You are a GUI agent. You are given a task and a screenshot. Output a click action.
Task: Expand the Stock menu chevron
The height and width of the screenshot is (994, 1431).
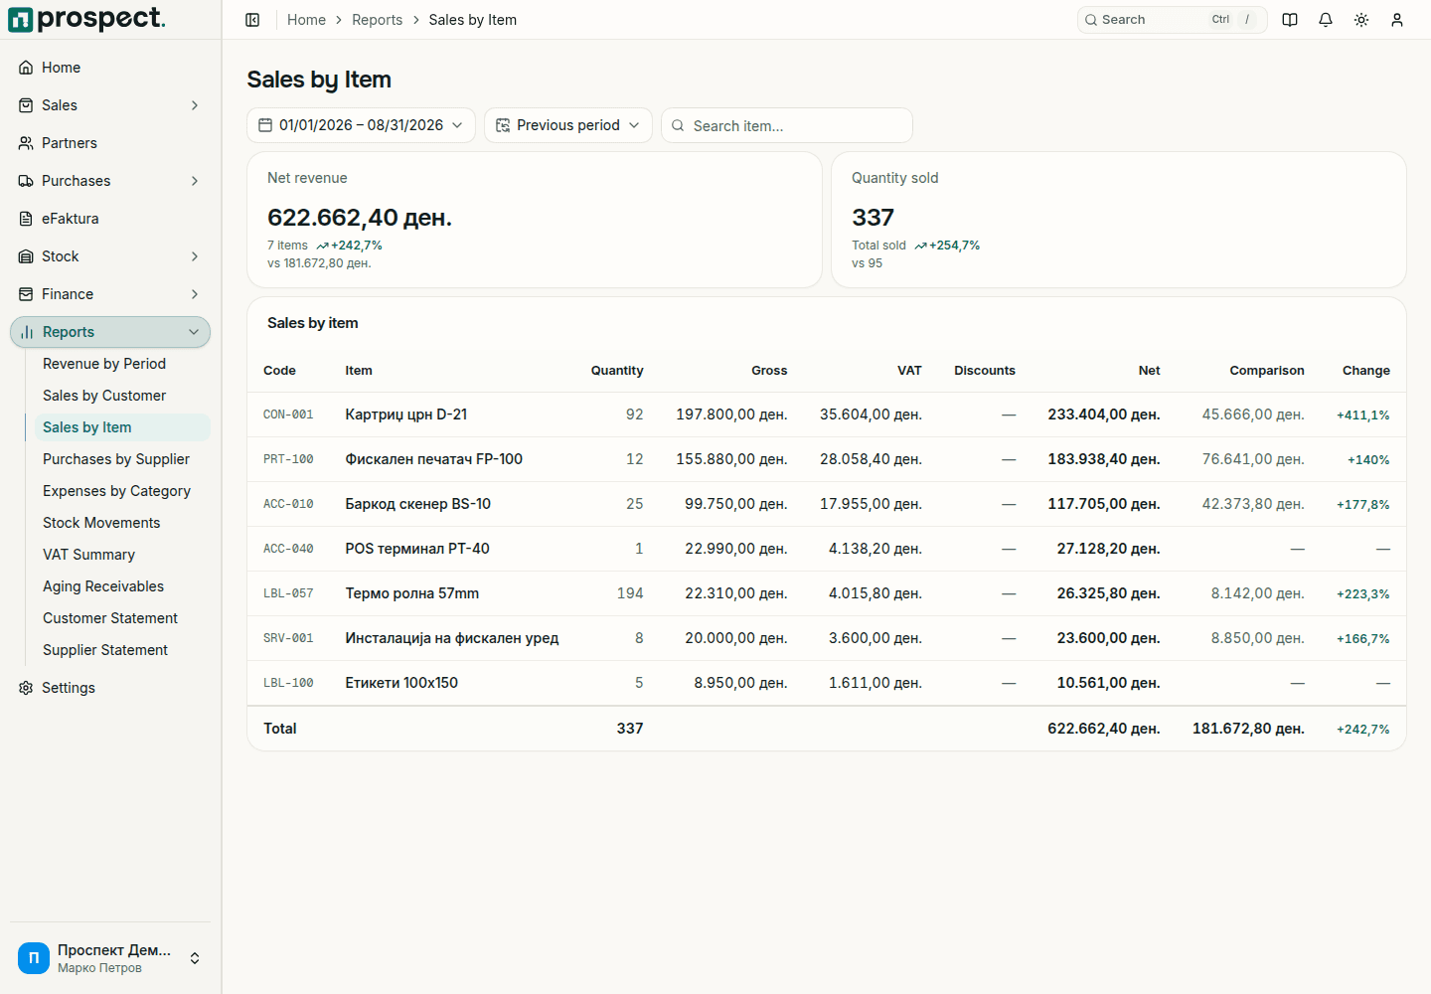point(195,256)
